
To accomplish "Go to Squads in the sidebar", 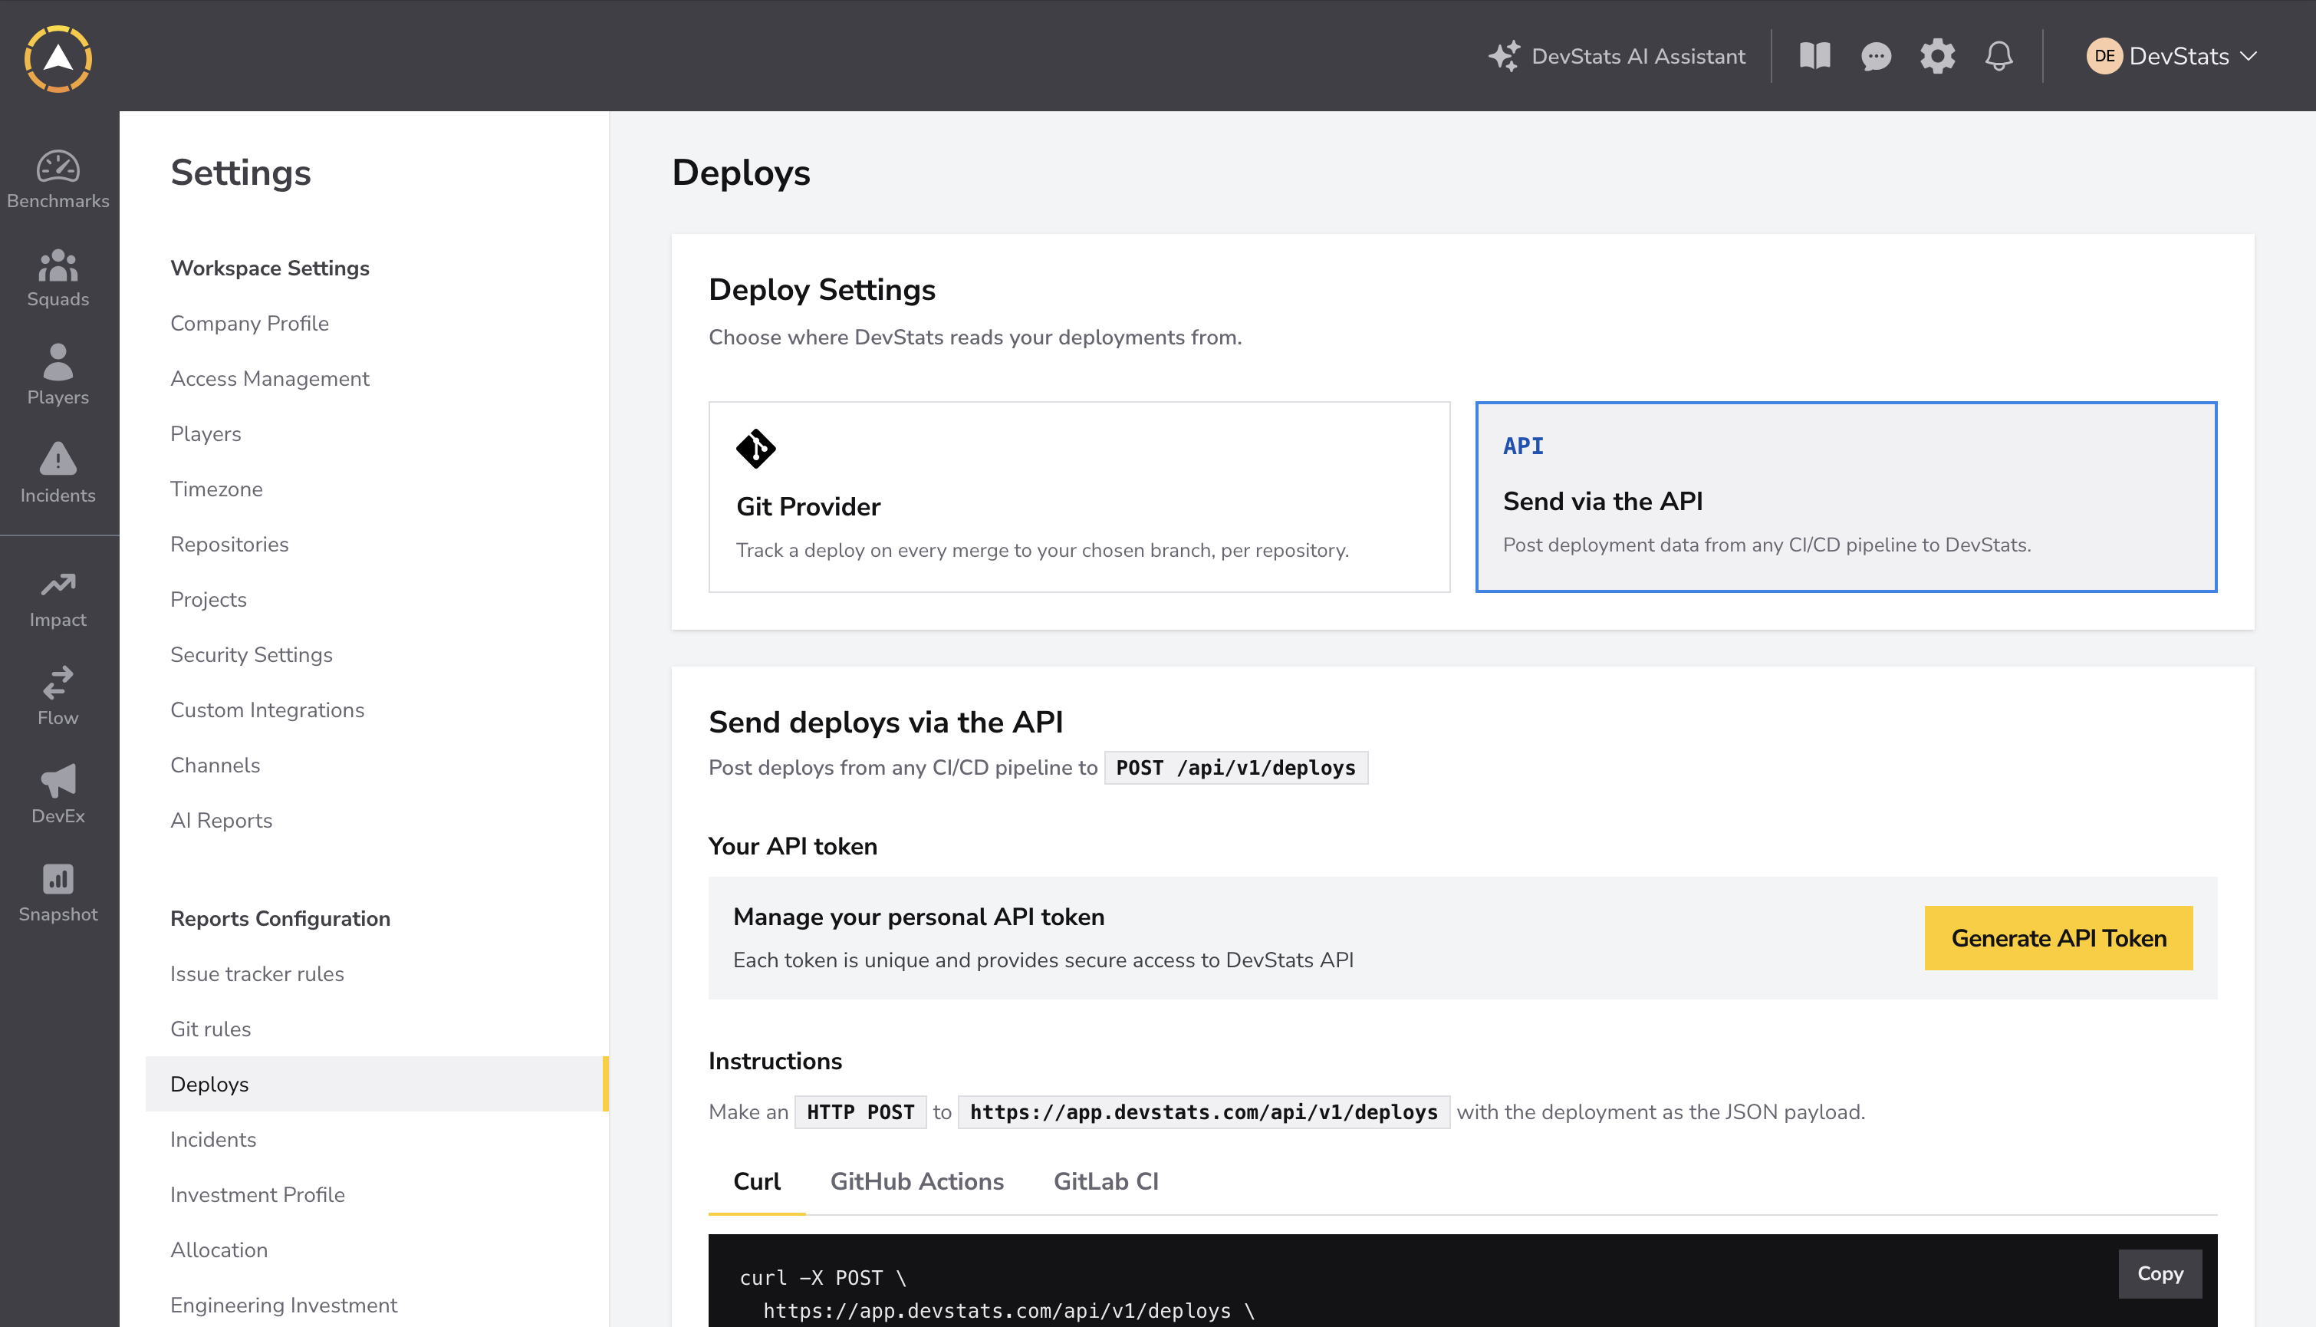I will [58, 279].
